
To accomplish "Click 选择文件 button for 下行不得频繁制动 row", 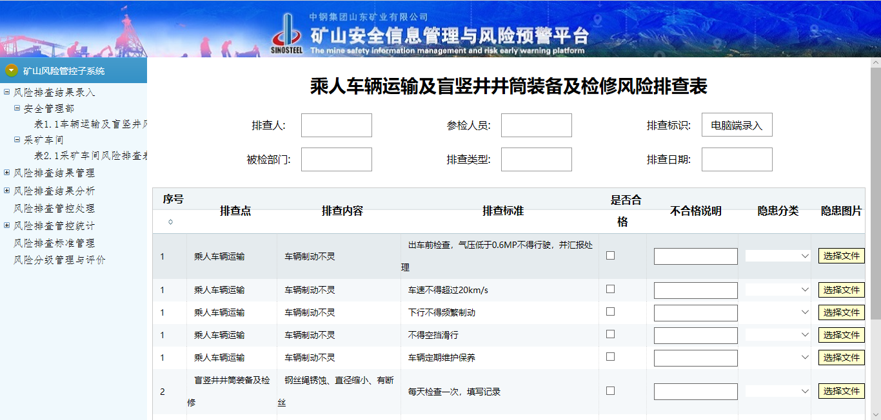I will point(842,312).
